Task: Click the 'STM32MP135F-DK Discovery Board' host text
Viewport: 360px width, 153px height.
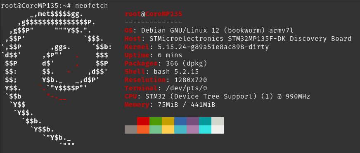Action: coord(290,39)
